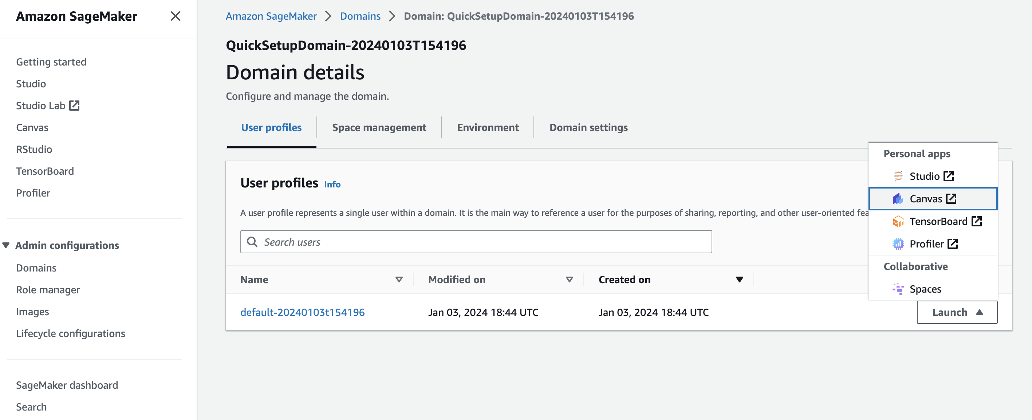The image size is (1032, 420).
Task: Sort by the Created on column arrow
Action: (739, 280)
